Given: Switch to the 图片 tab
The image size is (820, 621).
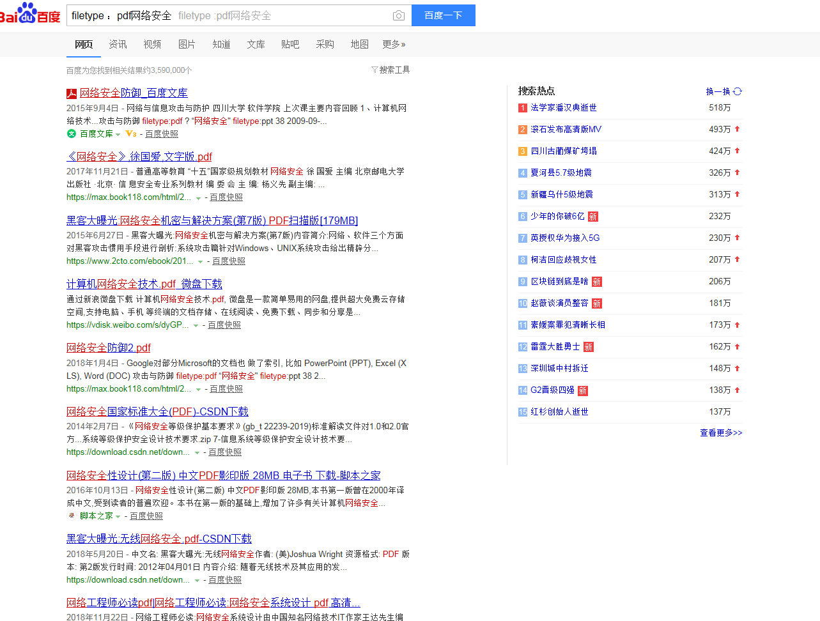Looking at the screenshot, I should pyautogui.click(x=187, y=44).
